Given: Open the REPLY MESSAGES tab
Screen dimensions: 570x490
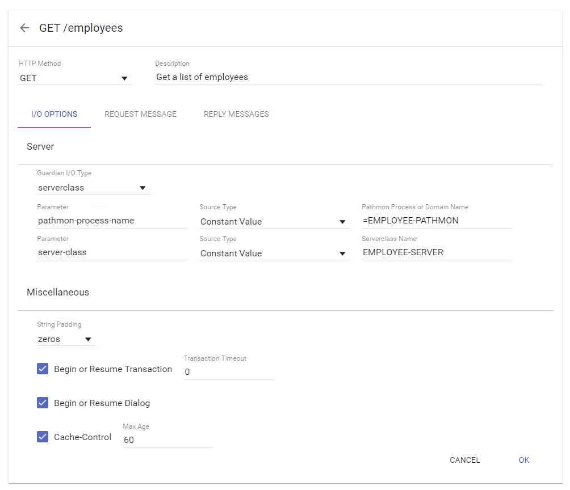Looking at the screenshot, I should (236, 114).
